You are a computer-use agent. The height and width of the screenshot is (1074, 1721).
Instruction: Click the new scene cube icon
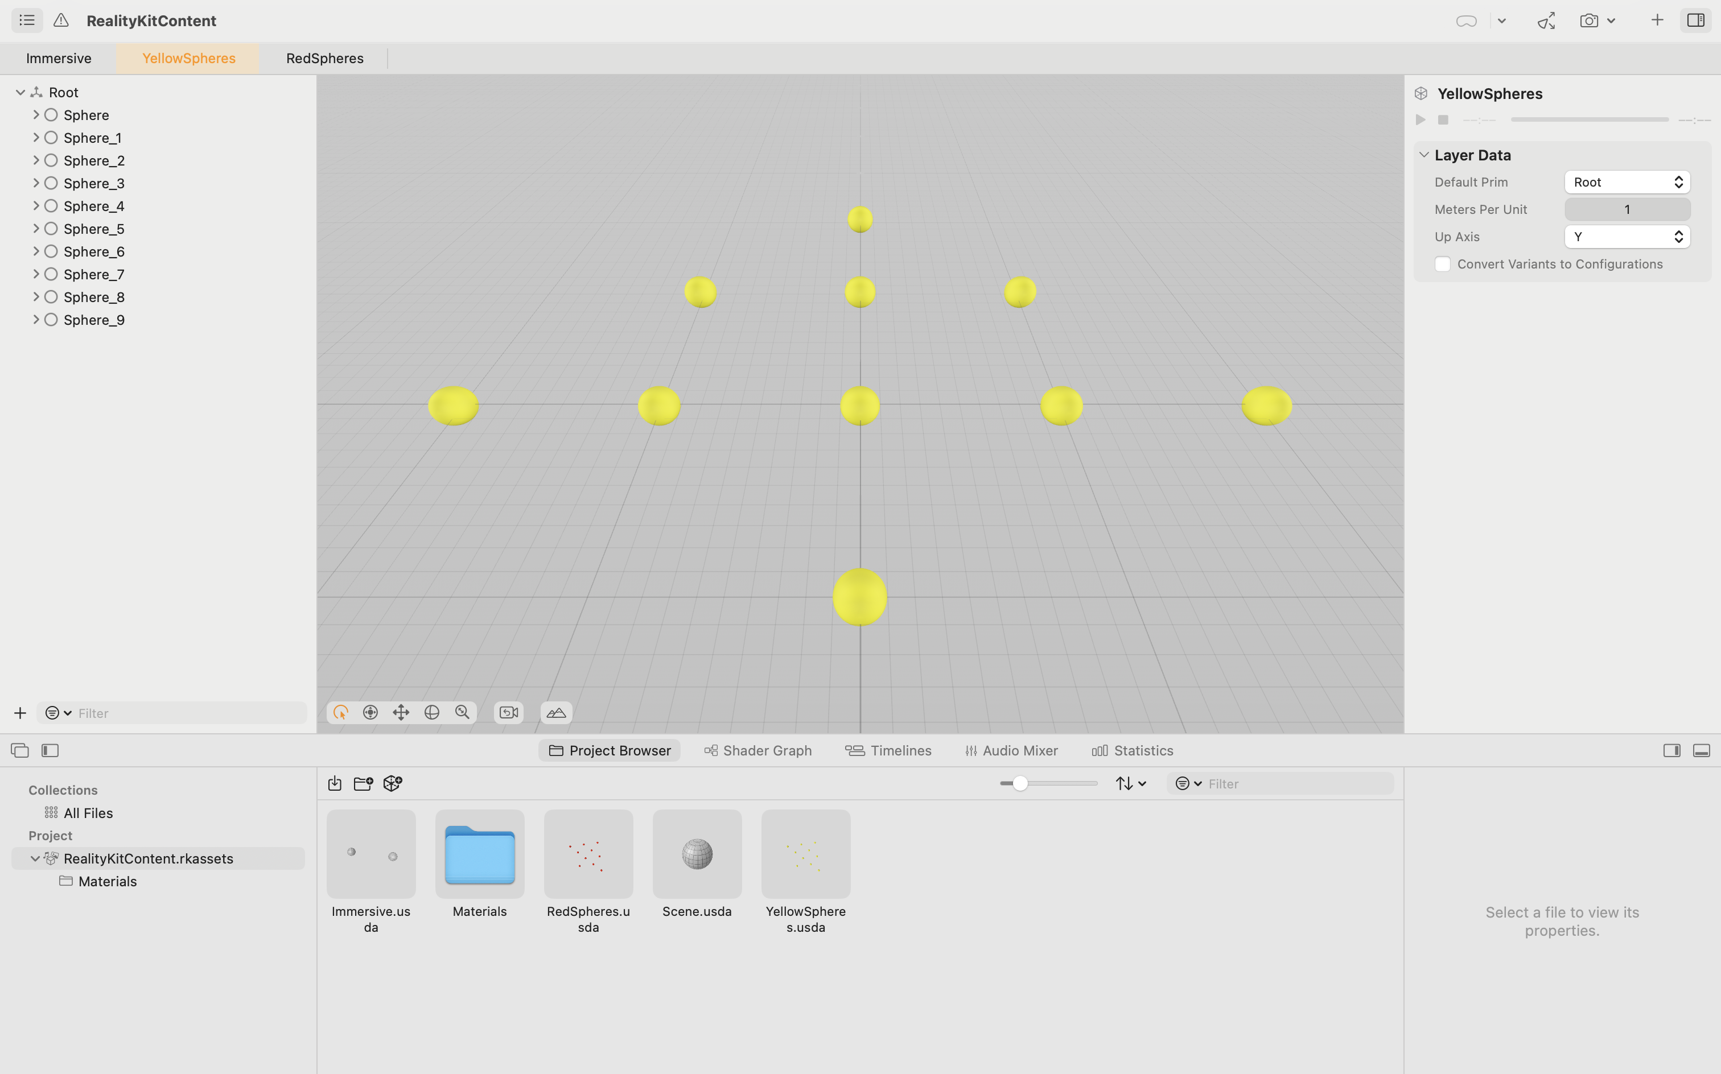392,783
